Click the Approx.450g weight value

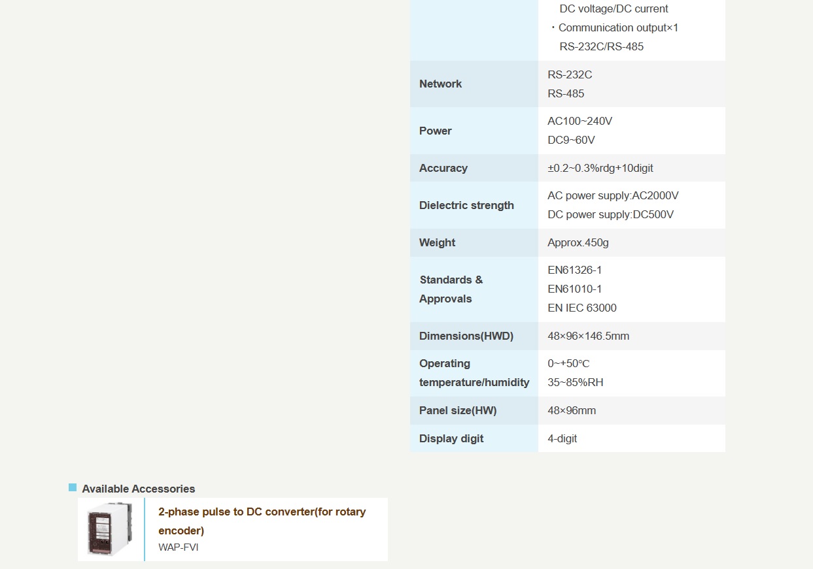578,242
